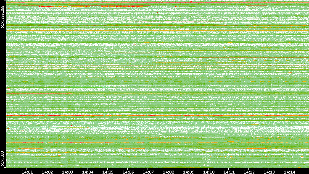Click the 14:13 tick label
This screenshot has width=309, height=174.
(x=269, y=172)
